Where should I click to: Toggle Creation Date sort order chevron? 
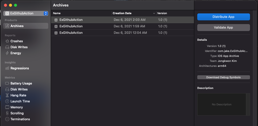tap(154, 13)
